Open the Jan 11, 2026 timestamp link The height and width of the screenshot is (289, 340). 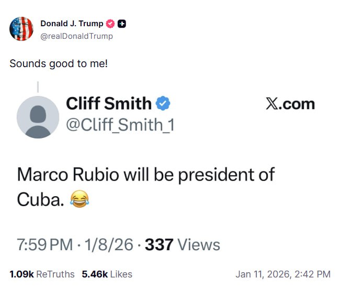[x=283, y=274]
